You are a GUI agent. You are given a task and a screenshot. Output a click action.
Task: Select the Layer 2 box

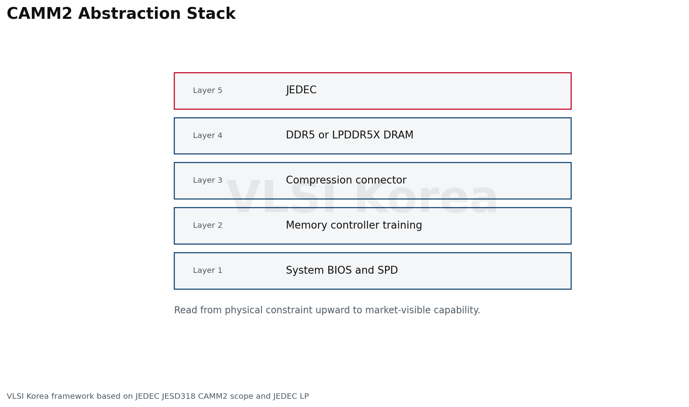click(x=373, y=226)
